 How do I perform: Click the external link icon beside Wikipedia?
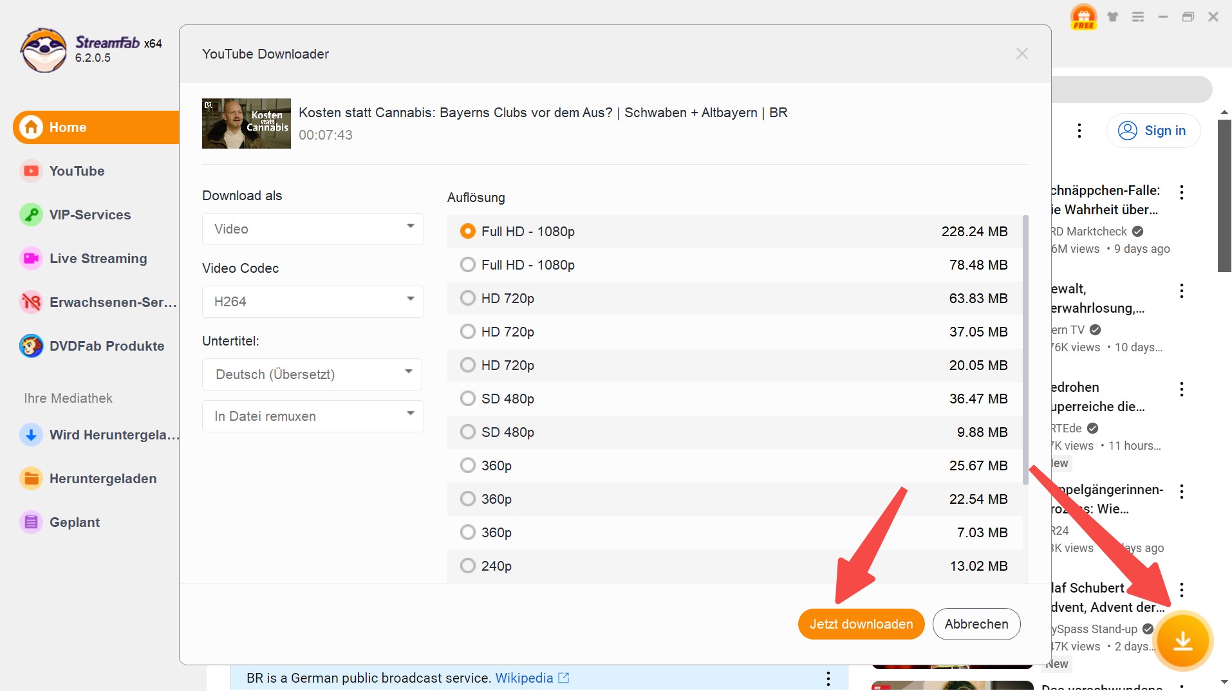click(x=564, y=677)
